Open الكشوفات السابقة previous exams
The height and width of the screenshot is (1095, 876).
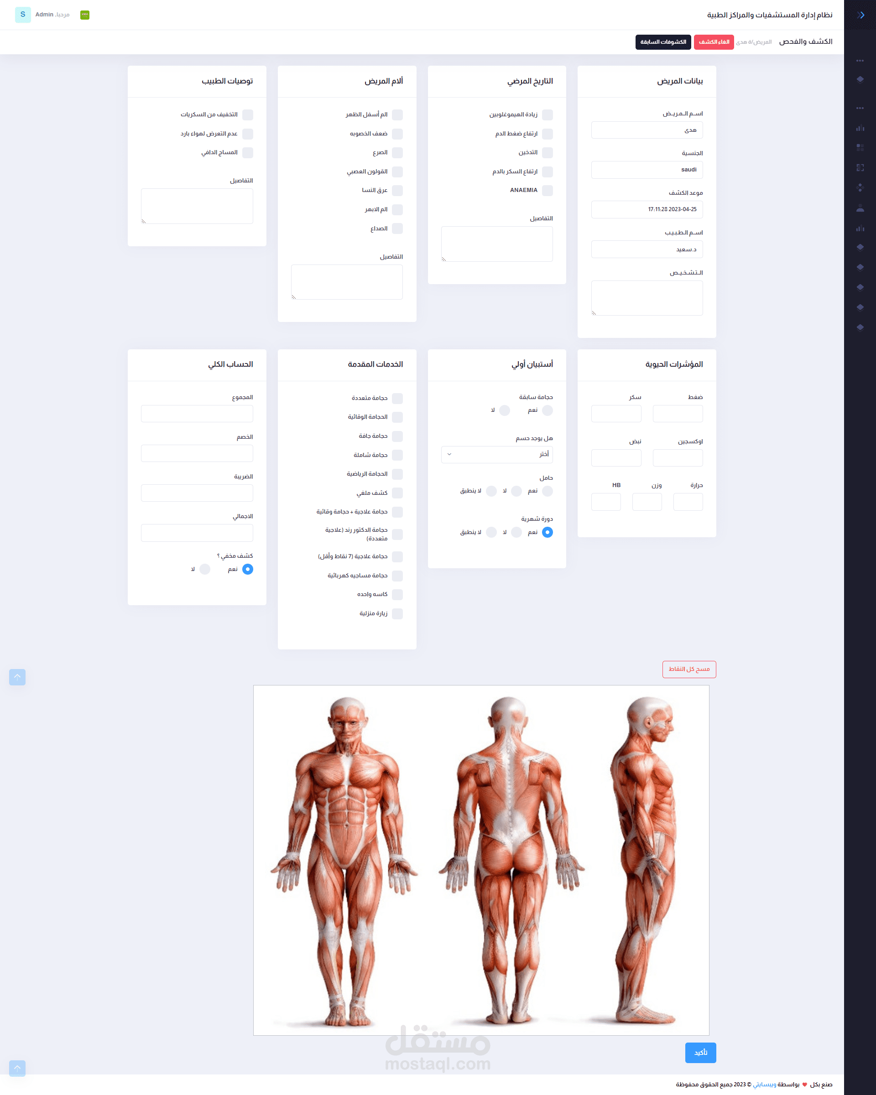662,42
